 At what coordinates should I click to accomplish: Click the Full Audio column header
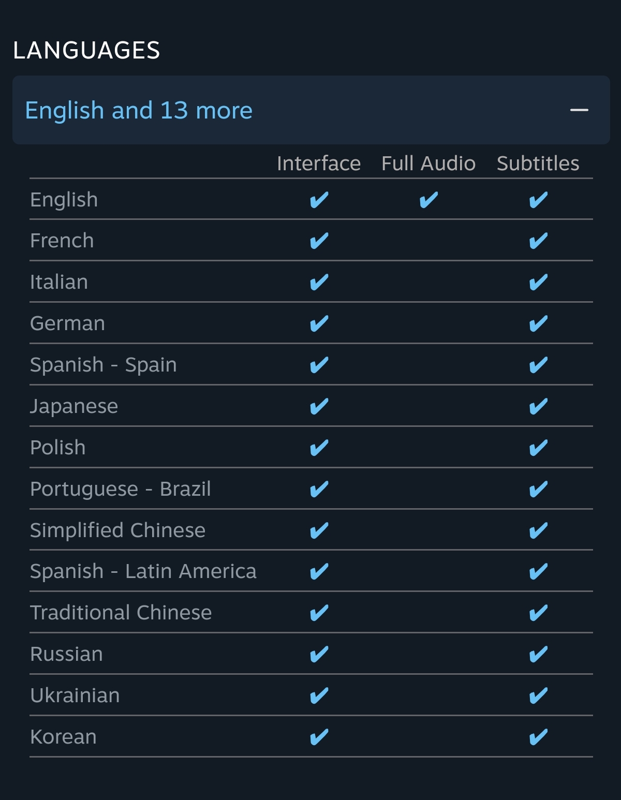click(x=428, y=164)
